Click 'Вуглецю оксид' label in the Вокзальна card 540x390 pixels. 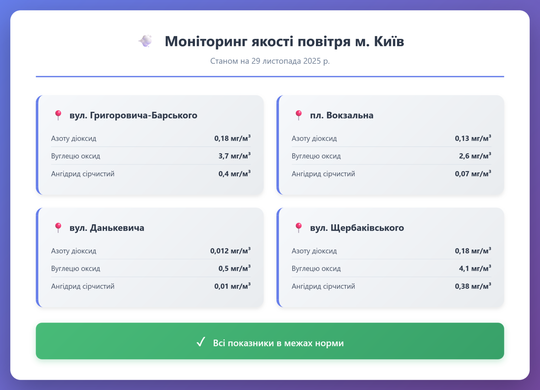coord(316,156)
